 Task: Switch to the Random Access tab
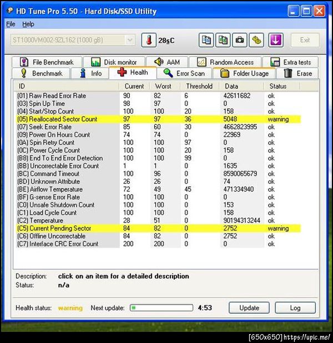(x=225, y=62)
